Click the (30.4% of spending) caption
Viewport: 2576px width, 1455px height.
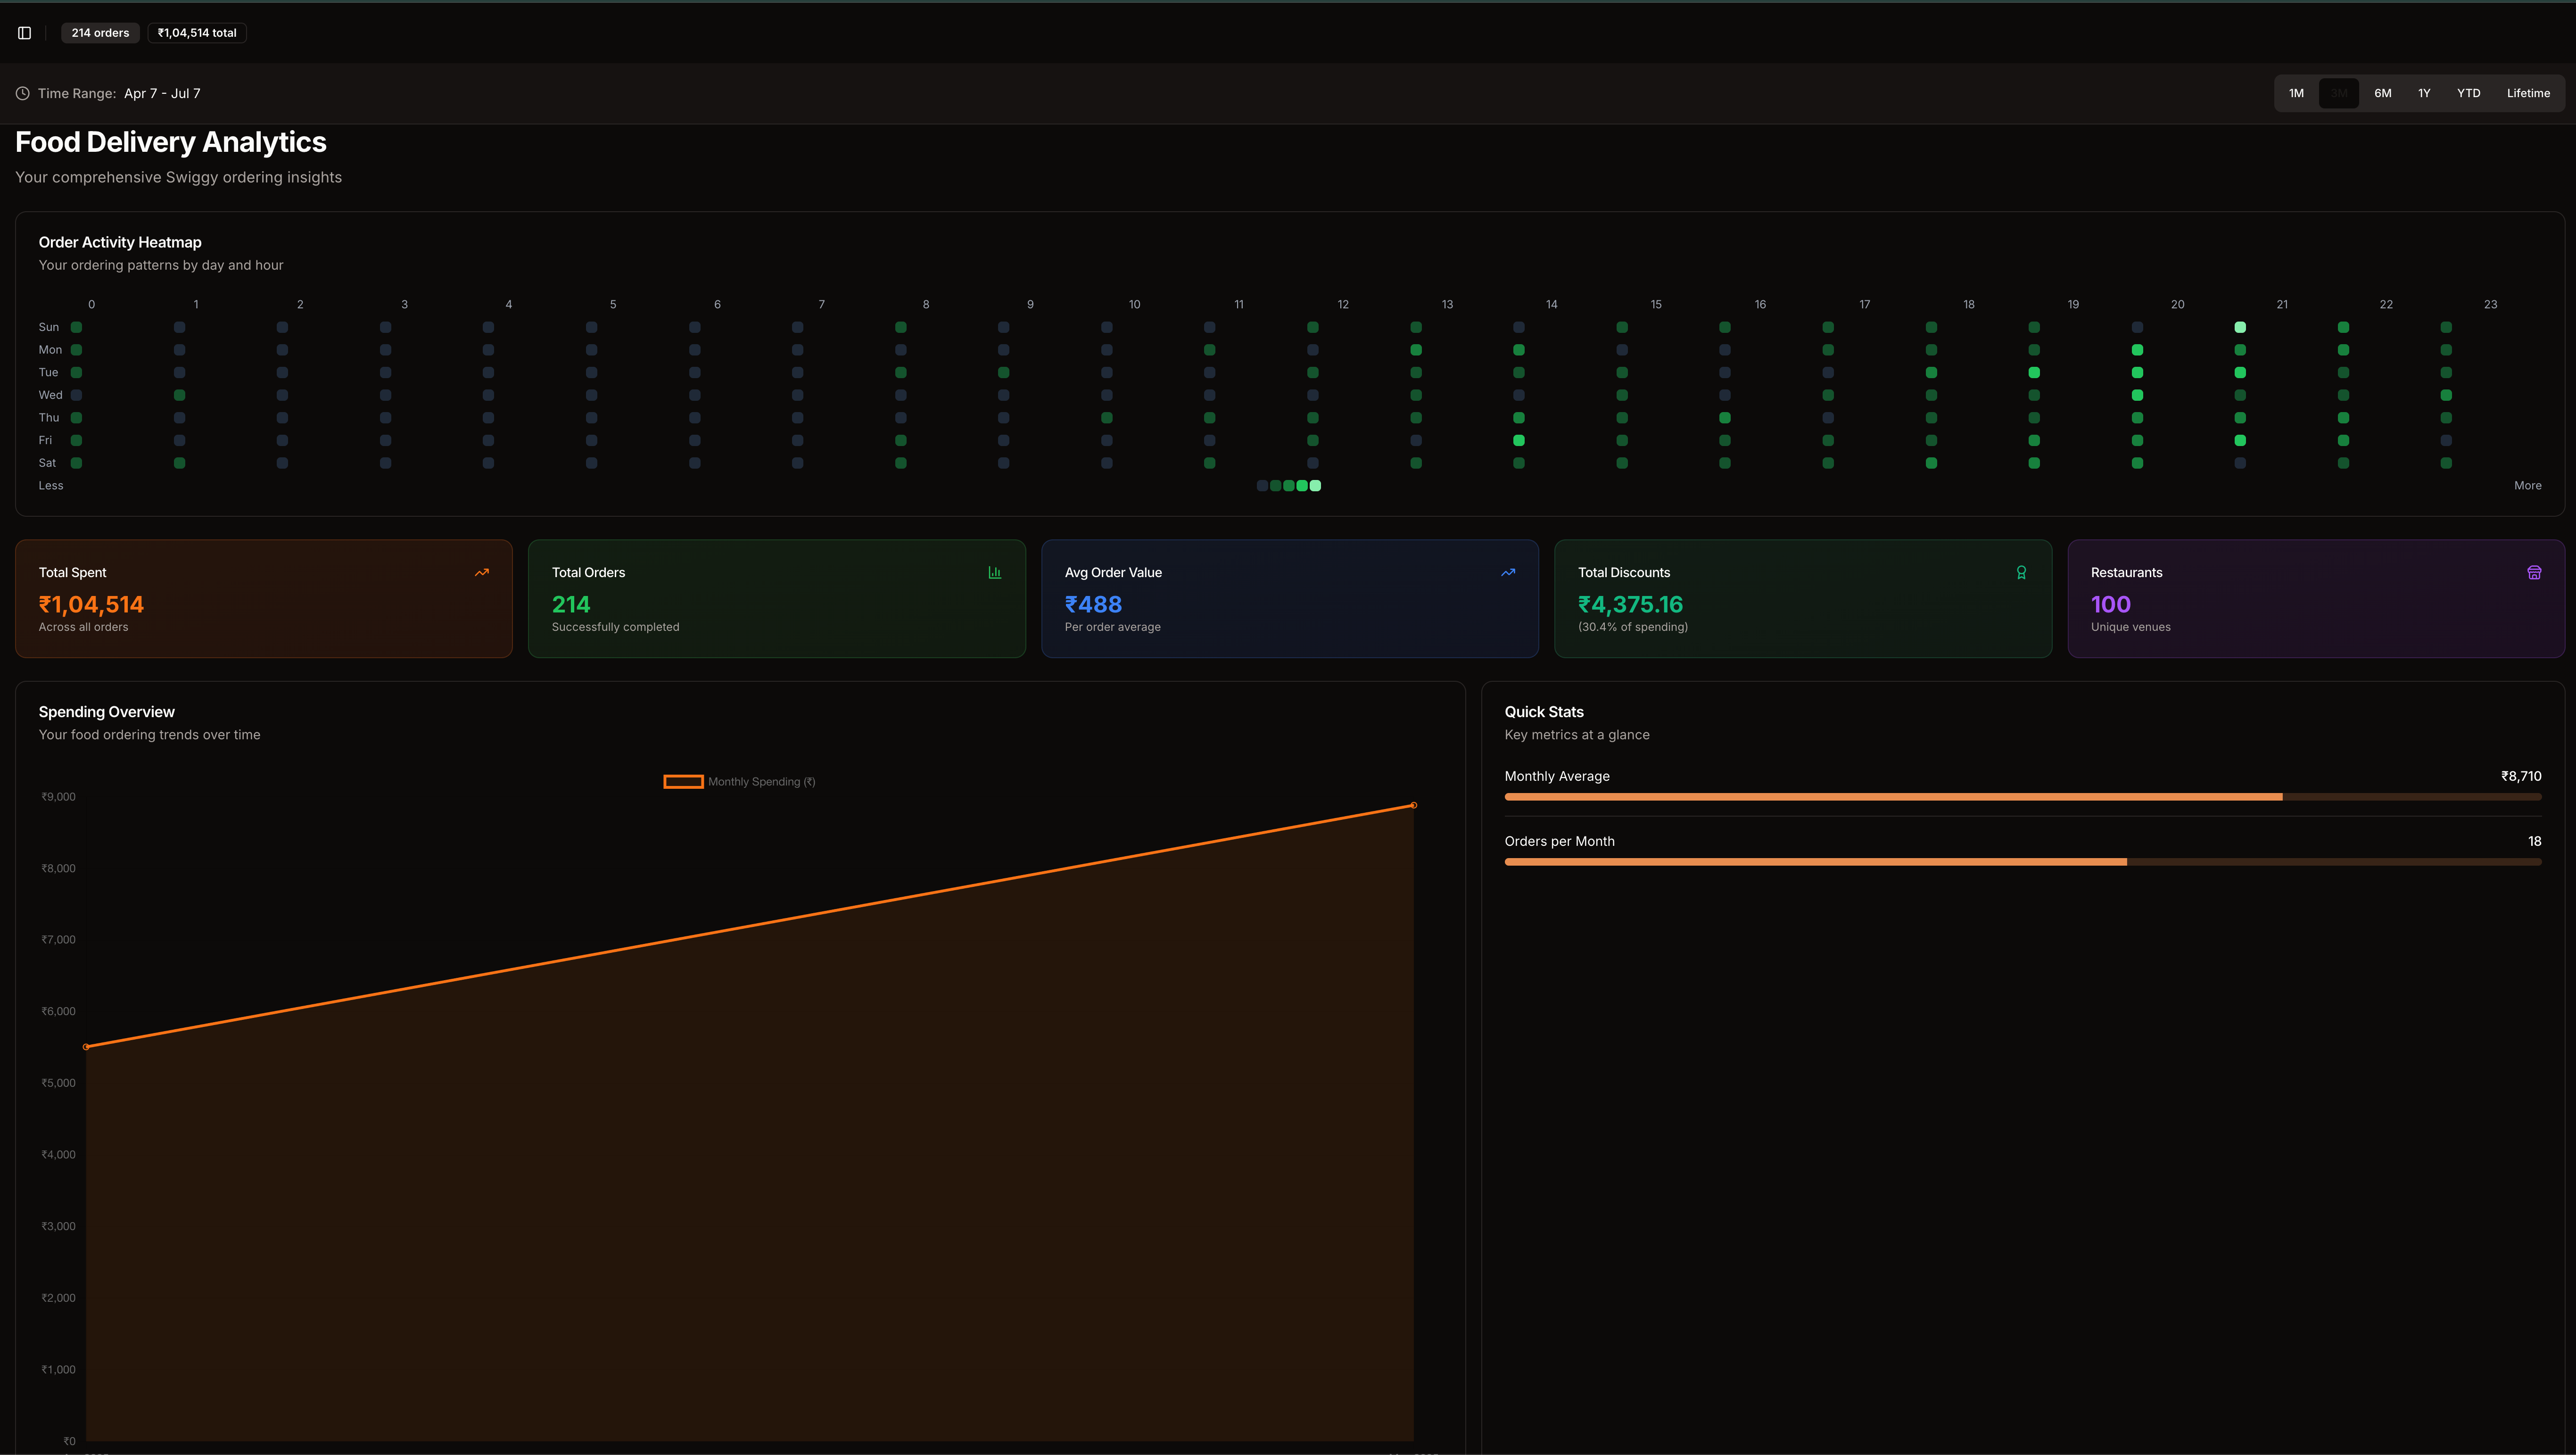coord(1633,627)
